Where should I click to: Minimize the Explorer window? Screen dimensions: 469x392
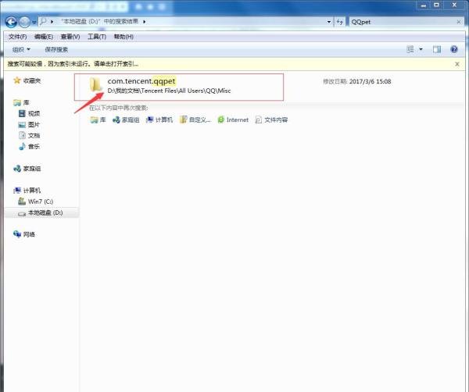[x=424, y=5]
